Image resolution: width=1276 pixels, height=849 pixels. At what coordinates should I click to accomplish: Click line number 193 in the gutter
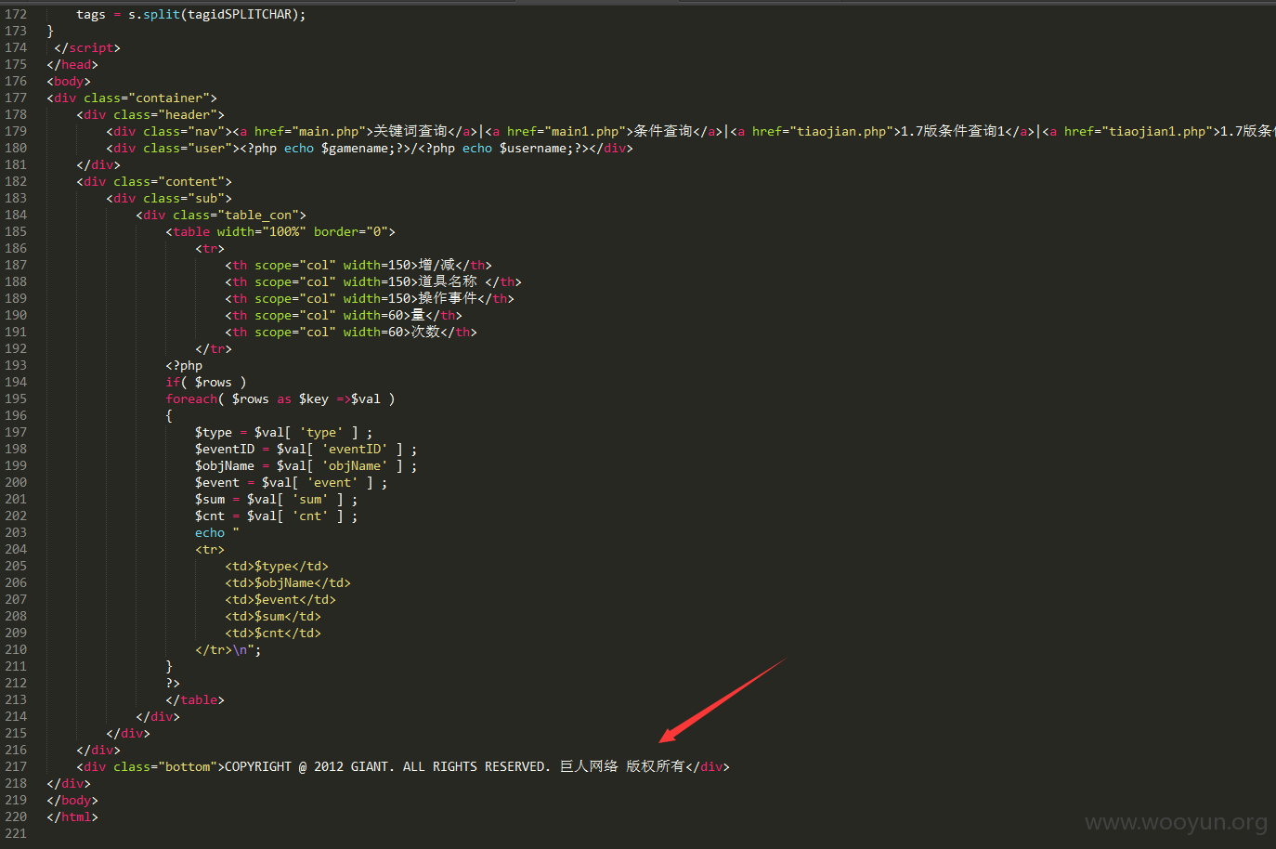click(16, 365)
